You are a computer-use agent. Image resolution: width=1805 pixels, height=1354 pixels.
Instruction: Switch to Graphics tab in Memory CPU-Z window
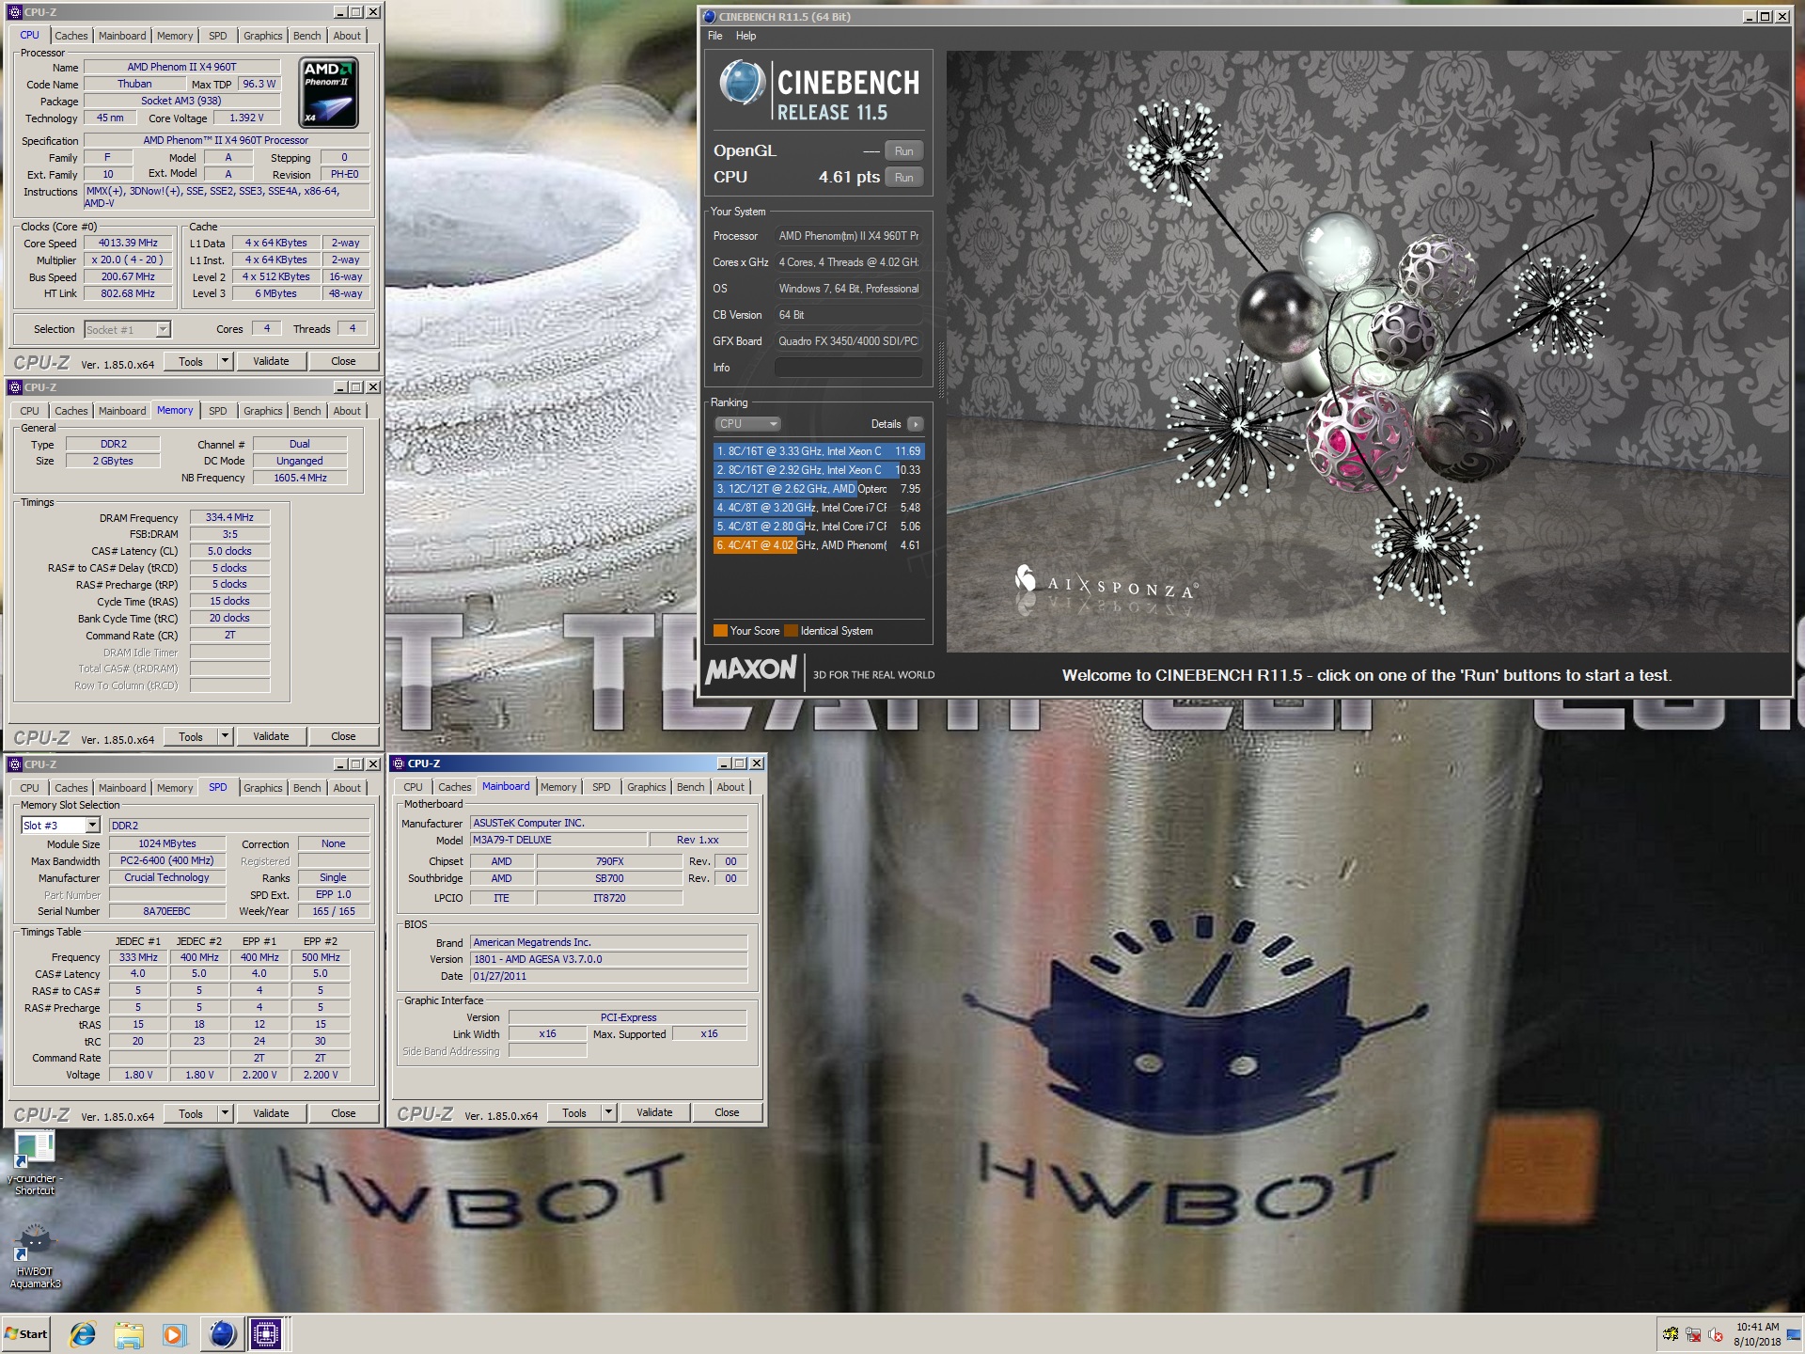coord(262,411)
